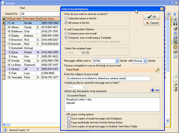Screen dimensions: 179x133
Task: Click the forward arrow navigation icon
Action: click(x=174, y=14)
